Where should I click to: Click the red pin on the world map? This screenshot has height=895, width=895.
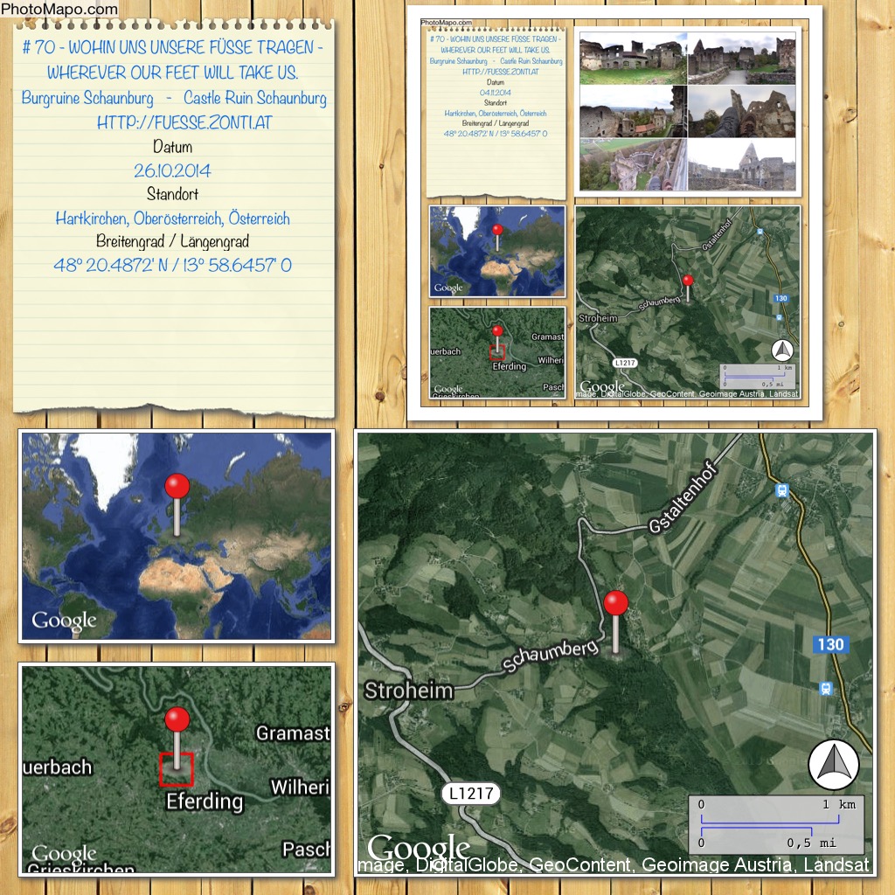(177, 487)
